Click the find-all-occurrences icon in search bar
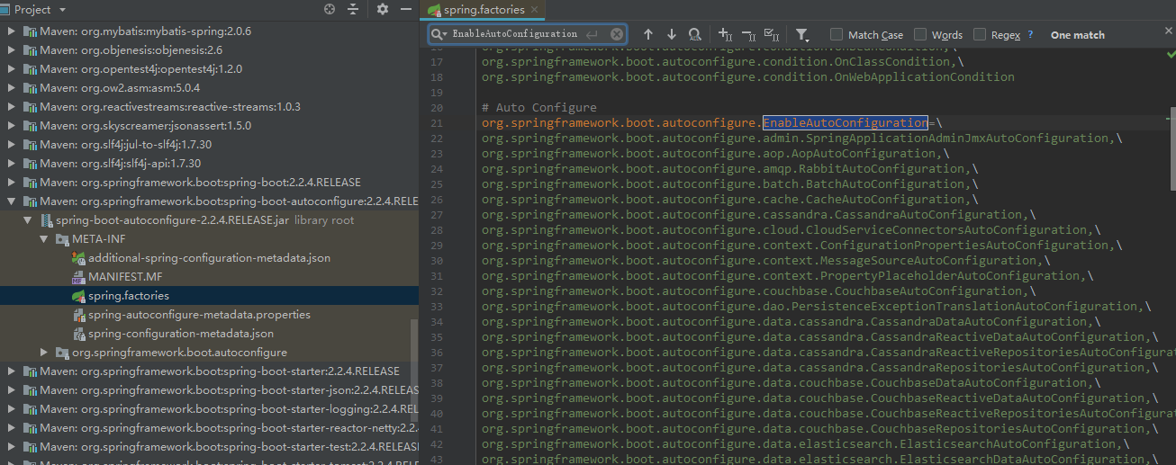The width and height of the screenshot is (1176, 465). coord(694,34)
